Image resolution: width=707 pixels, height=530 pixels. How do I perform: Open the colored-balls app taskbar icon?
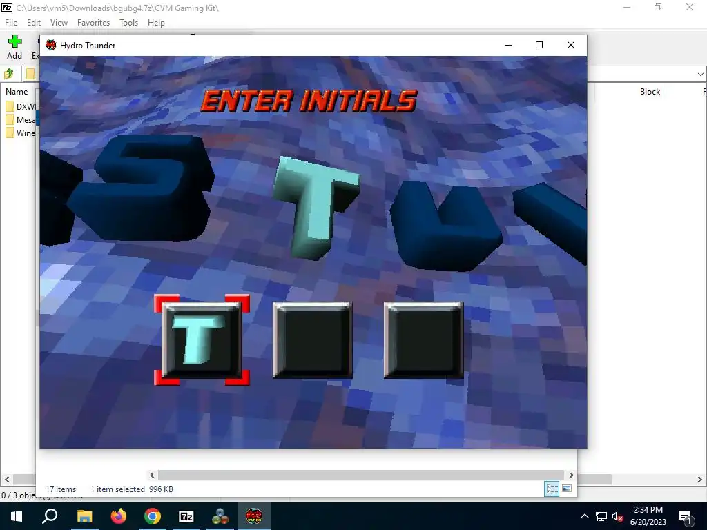point(220,516)
